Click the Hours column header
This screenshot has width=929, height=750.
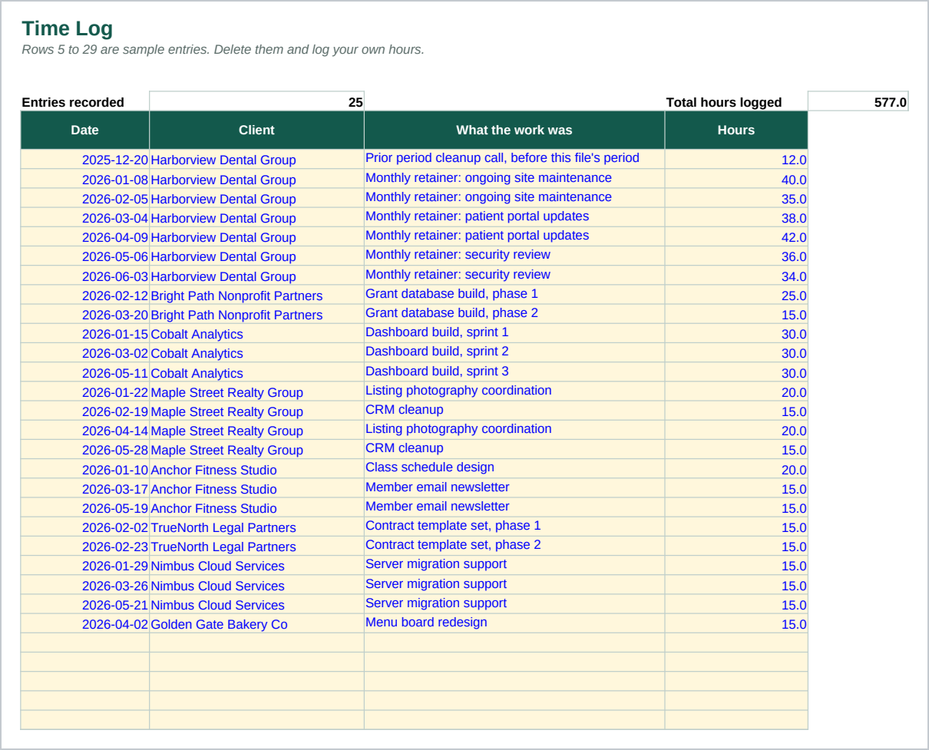pyautogui.click(x=736, y=130)
